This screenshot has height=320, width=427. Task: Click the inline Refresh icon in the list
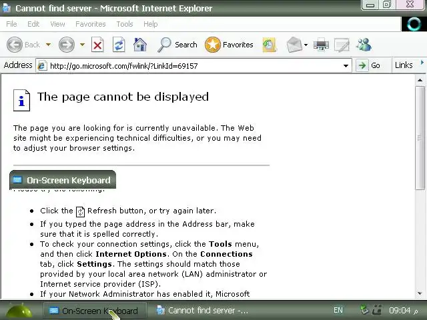click(x=80, y=212)
